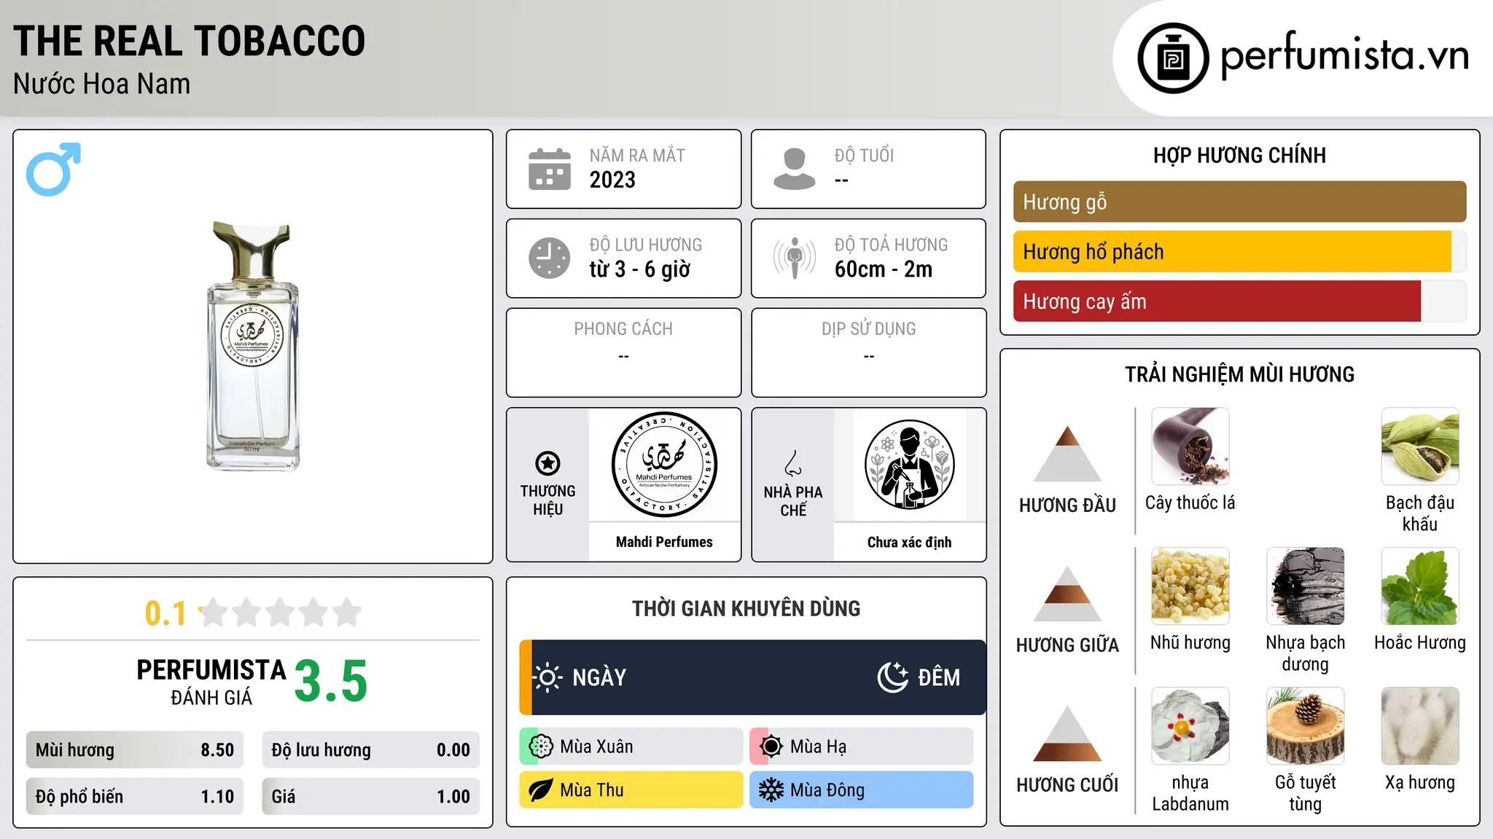This screenshot has width=1493, height=839.
Task: Click the Trải nghiệm mùi hương heading
Action: pos(1239,374)
